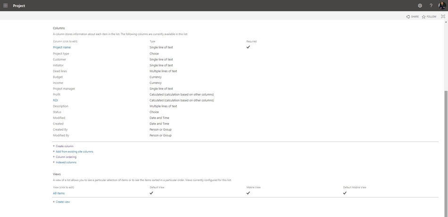
Task: Open the Status column
Action: click(x=57, y=112)
